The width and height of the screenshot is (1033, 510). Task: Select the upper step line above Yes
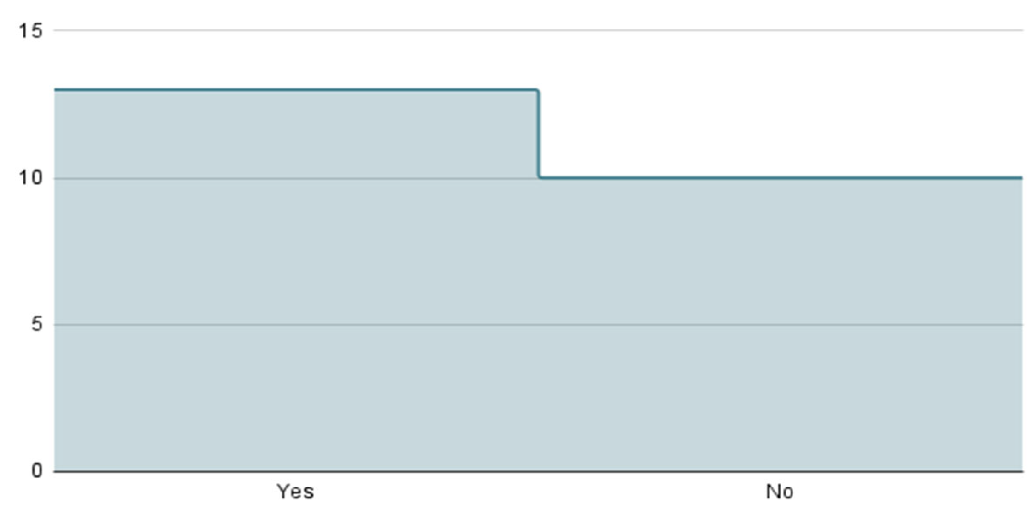coord(295,90)
